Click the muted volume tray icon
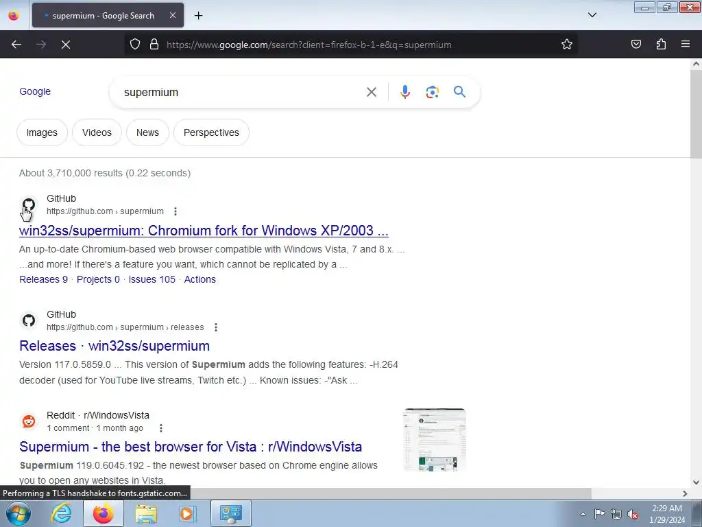The height and width of the screenshot is (527, 702). (x=633, y=514)
